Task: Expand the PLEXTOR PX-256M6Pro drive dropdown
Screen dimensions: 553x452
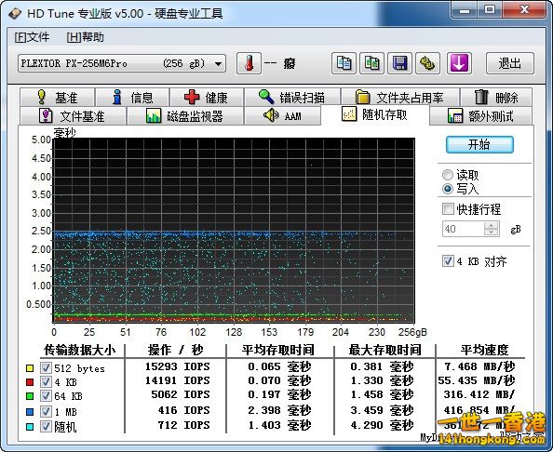Action: (218, 64)
